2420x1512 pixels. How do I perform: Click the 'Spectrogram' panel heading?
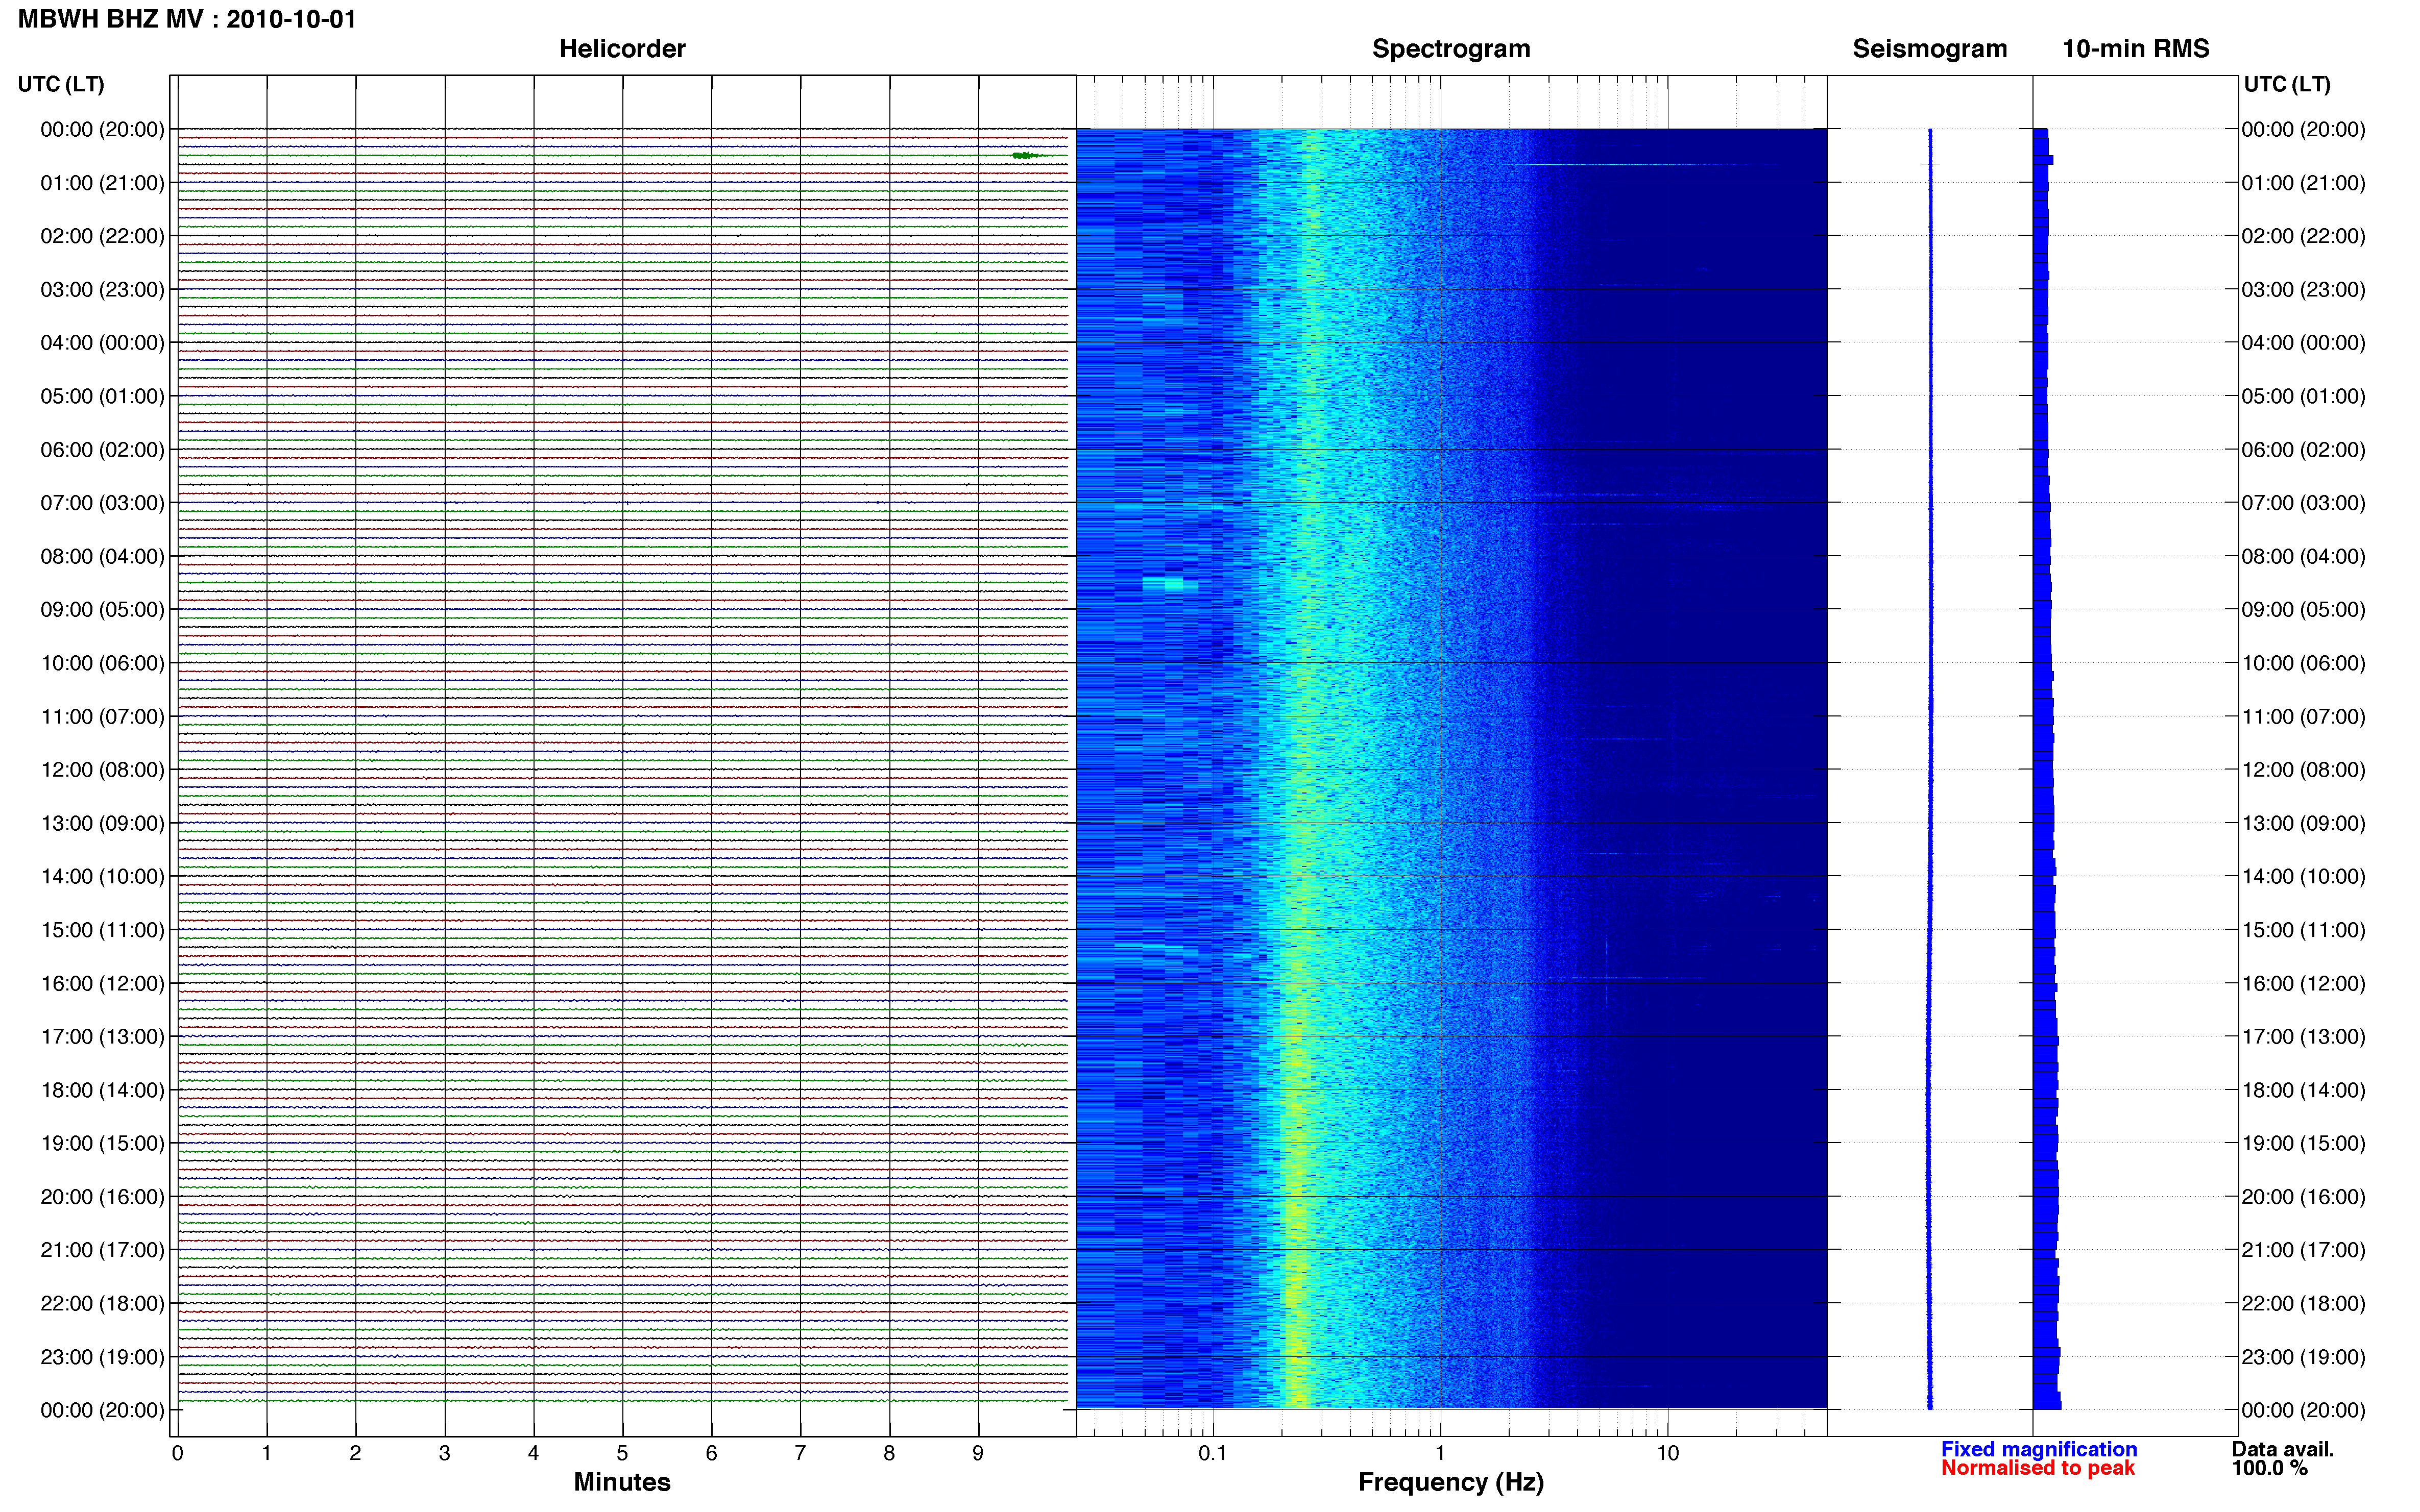point(1450,49)
